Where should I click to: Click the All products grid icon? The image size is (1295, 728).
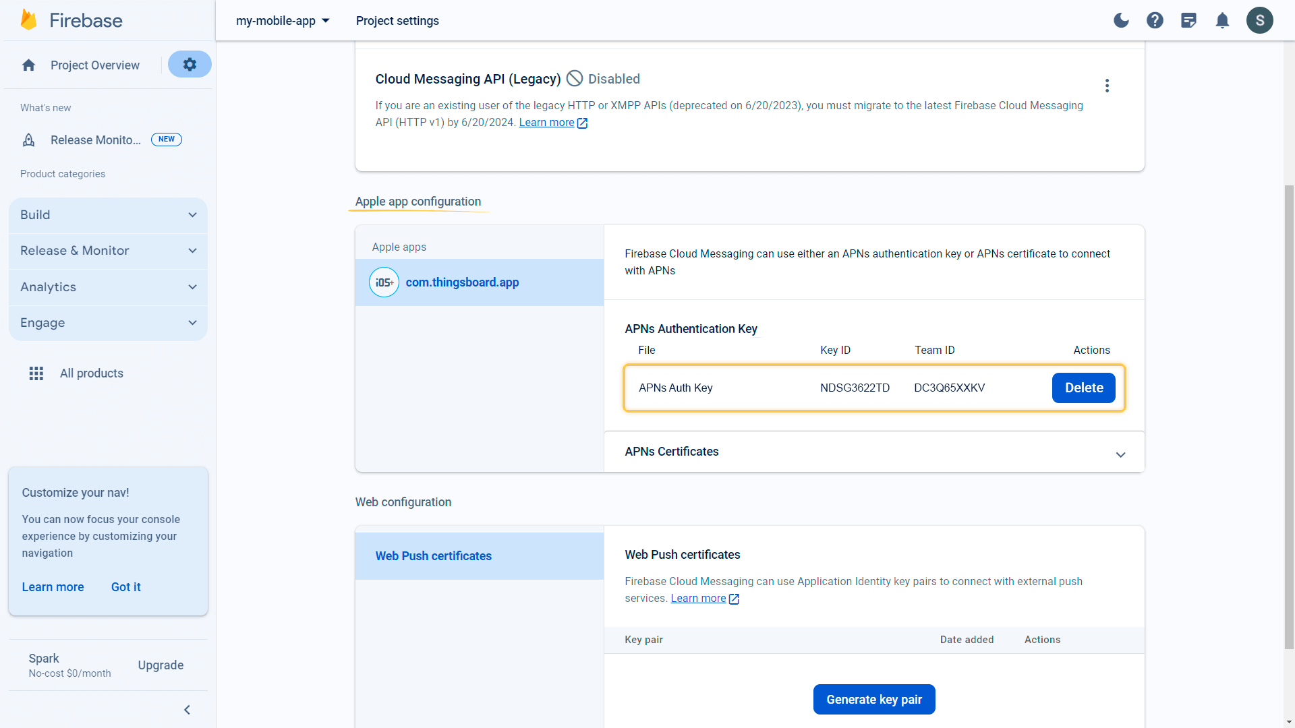(36, 373)
